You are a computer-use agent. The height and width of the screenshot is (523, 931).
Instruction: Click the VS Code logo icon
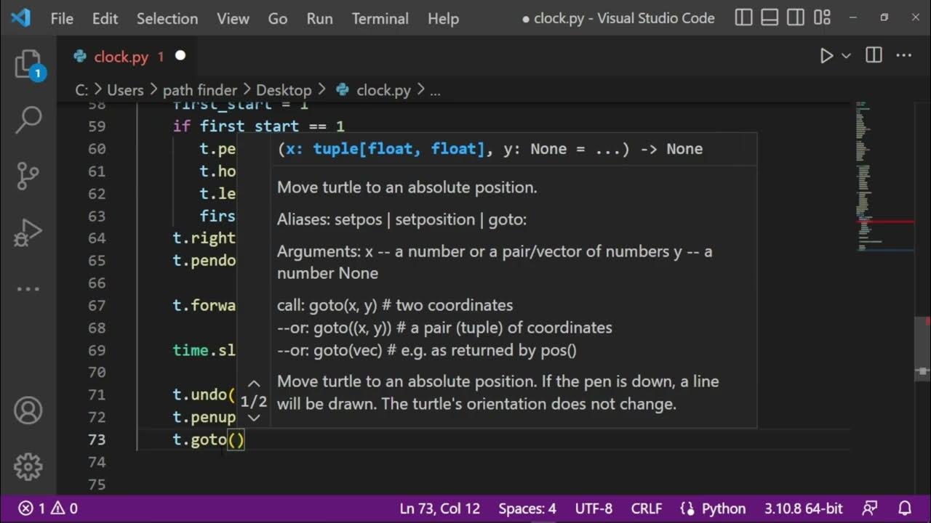coord(20,17)
